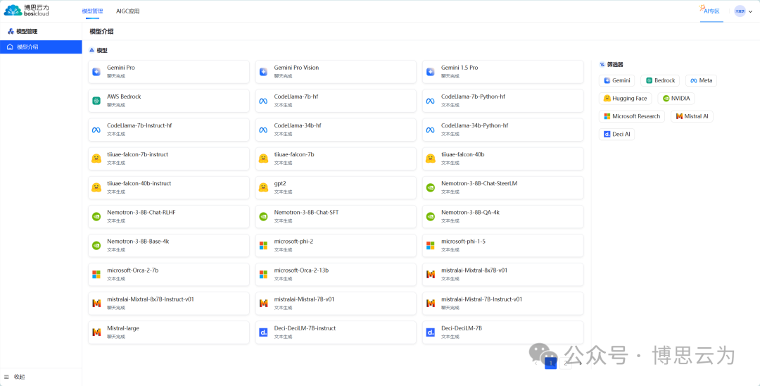The width and height of the screenshot is (760, 386).
Task: Click Deci icon on Deci-DeciLM-7B card
Action: pos(431,332)
